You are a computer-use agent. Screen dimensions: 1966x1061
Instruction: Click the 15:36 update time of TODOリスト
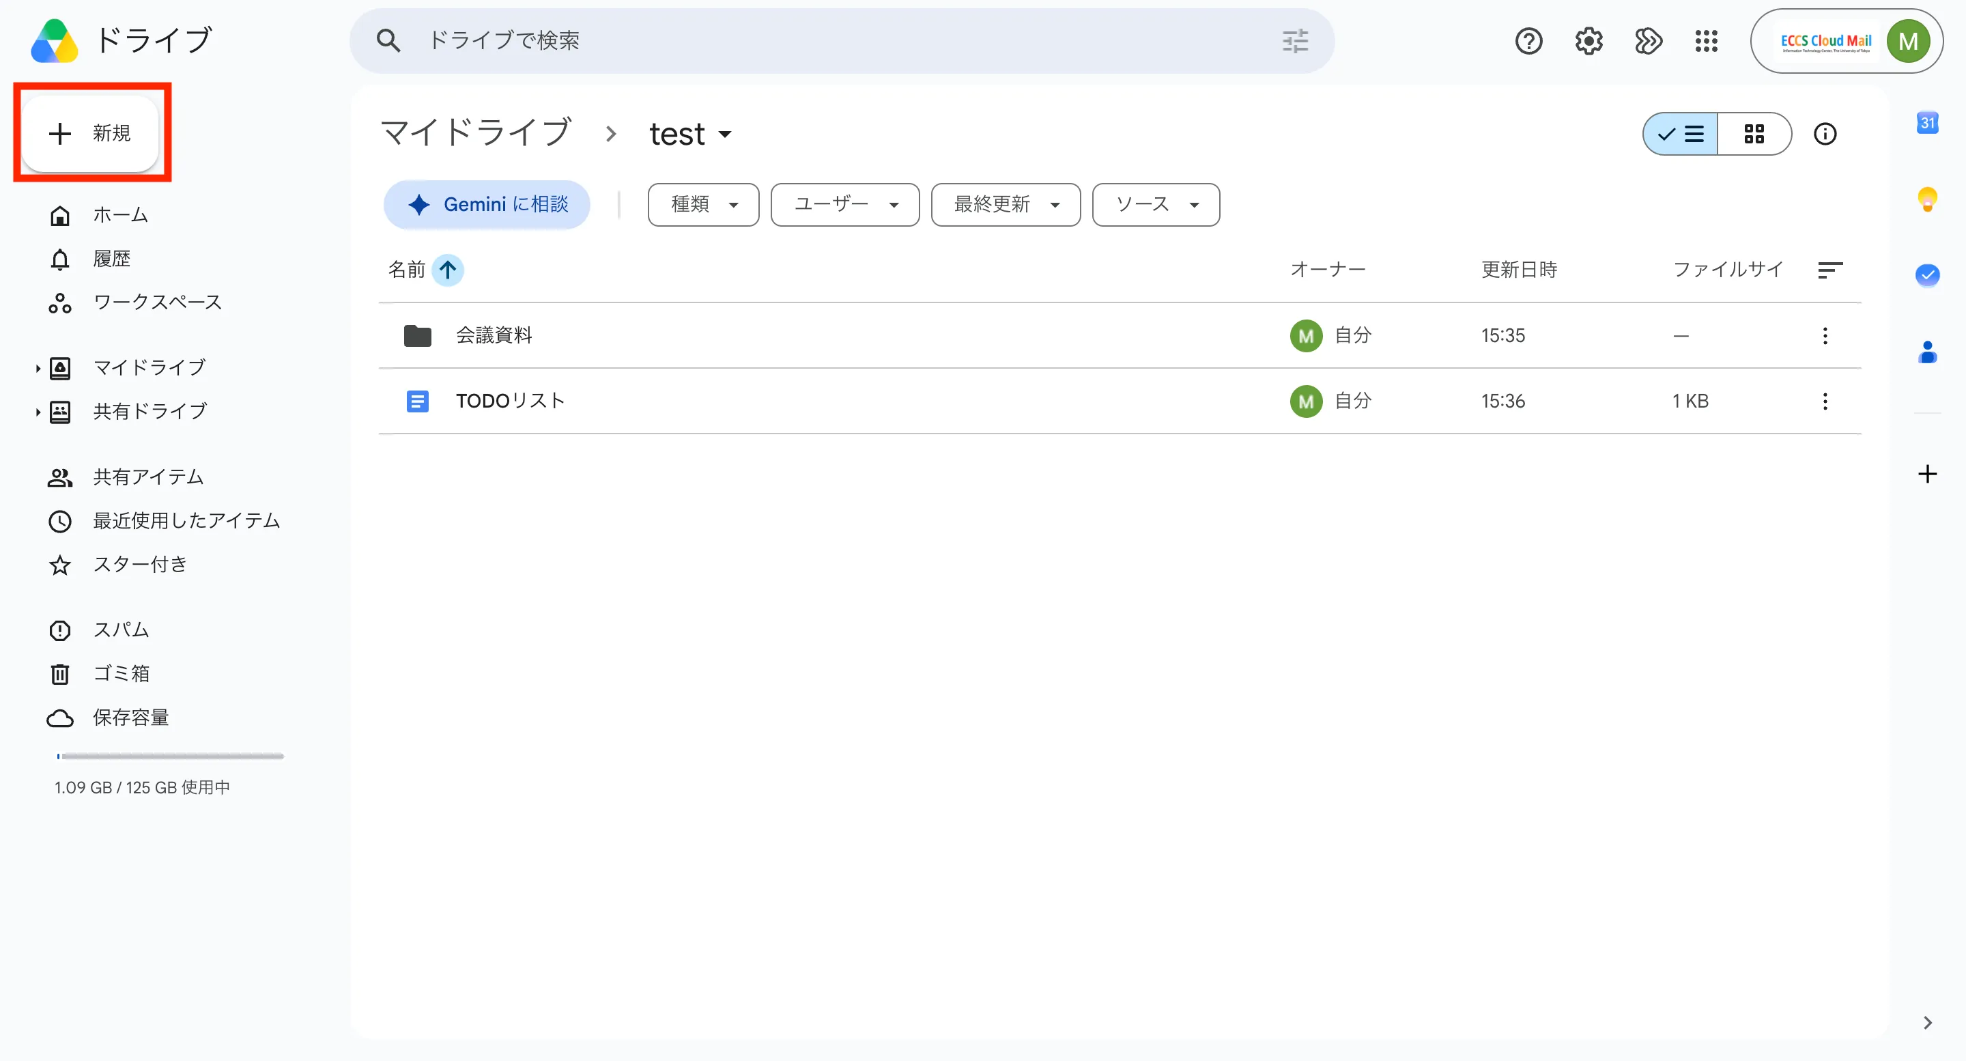click(x=1502, y=401)
